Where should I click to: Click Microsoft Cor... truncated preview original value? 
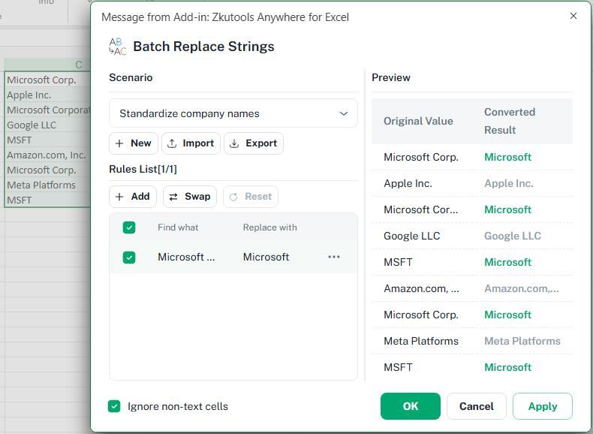[x=420, y=209]
